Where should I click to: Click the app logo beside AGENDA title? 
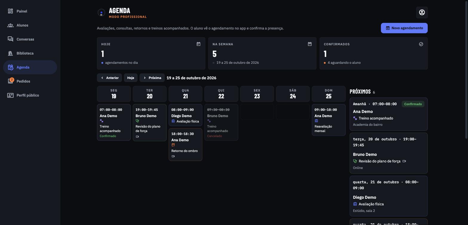click(101, 13)
